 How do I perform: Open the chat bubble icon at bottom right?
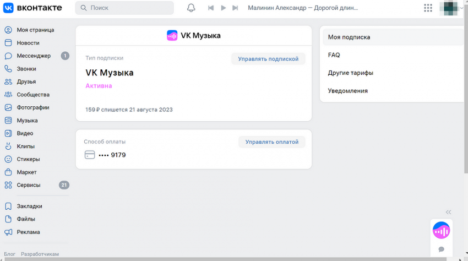click(x=441, y=249)
